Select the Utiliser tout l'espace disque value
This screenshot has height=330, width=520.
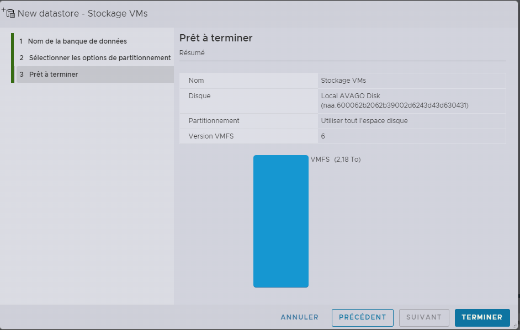click(x=364, y=121)
